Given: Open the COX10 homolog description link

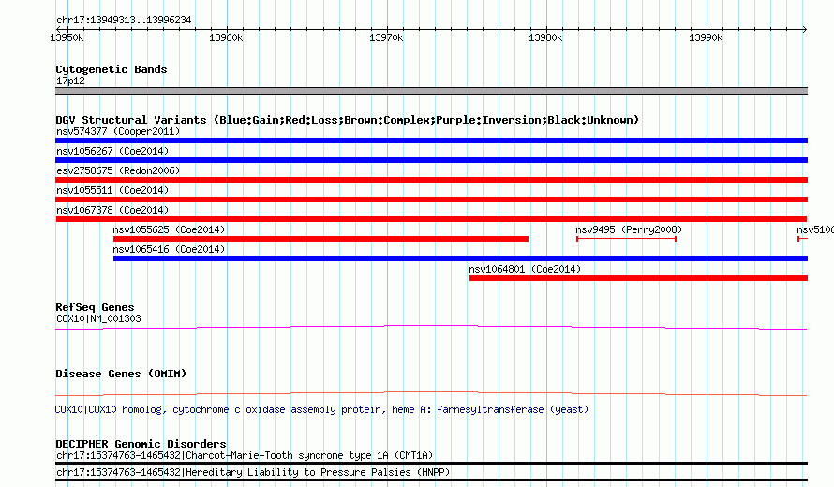Looking at the screenshot, I should [x=321, y=409].
